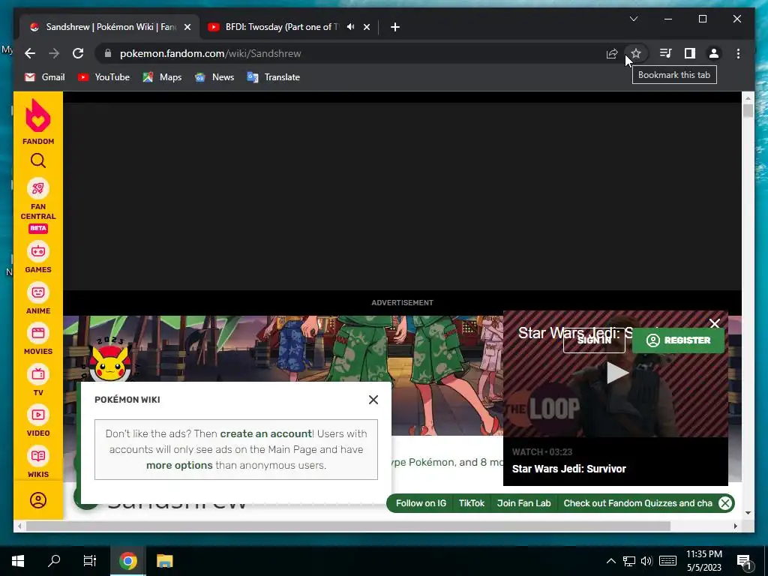Open the Wikis book icon
768x576 pixels.
tap(38, 457)
